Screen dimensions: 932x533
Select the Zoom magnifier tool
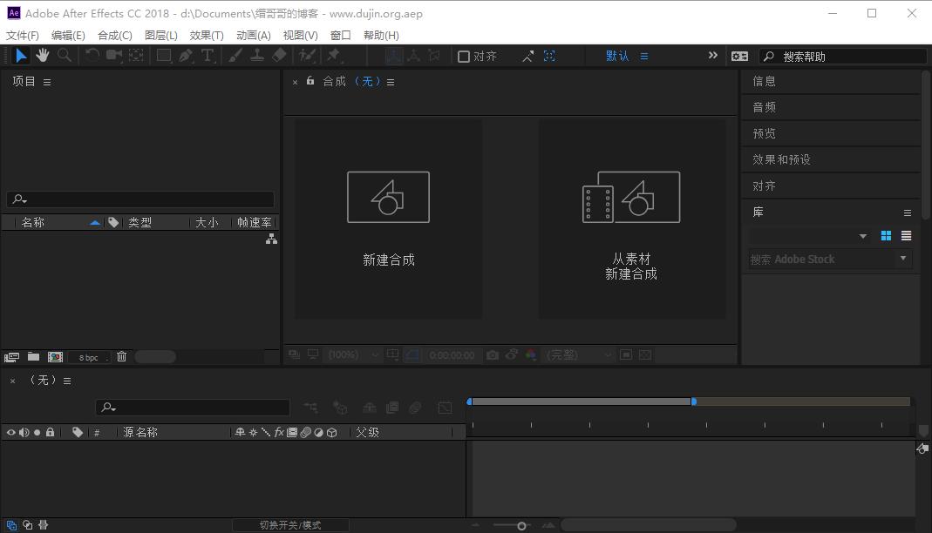(65, 56)
